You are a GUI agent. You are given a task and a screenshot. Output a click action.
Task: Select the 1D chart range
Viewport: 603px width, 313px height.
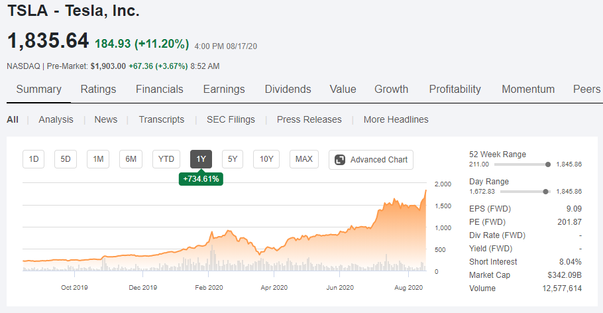[34, 159]
